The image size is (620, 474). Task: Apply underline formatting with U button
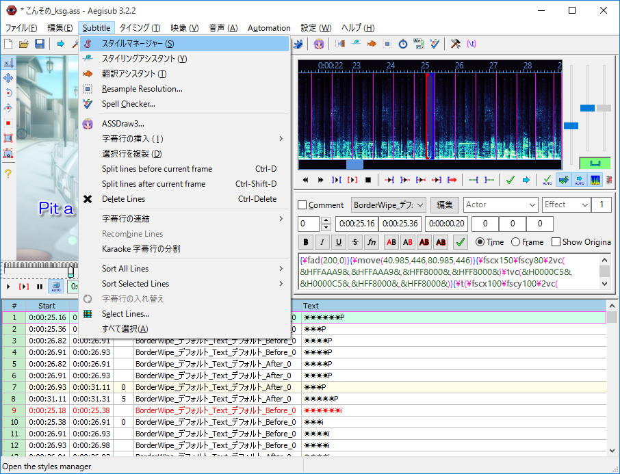click(339, 242)
